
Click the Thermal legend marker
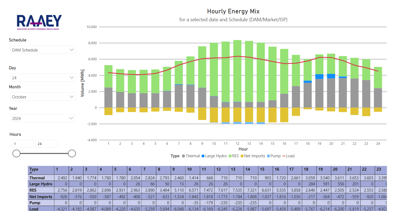[183, 156]
